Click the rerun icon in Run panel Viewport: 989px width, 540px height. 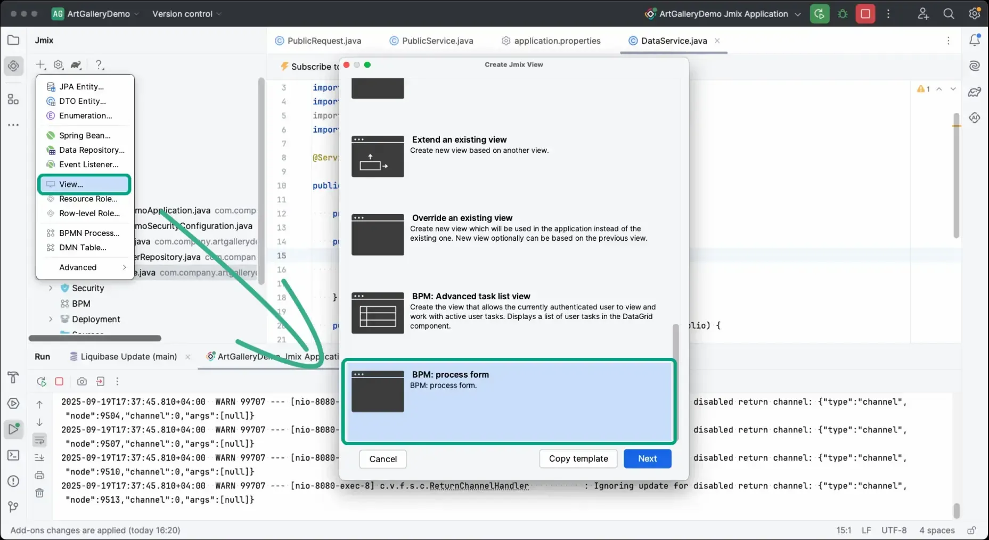[41, 381]
